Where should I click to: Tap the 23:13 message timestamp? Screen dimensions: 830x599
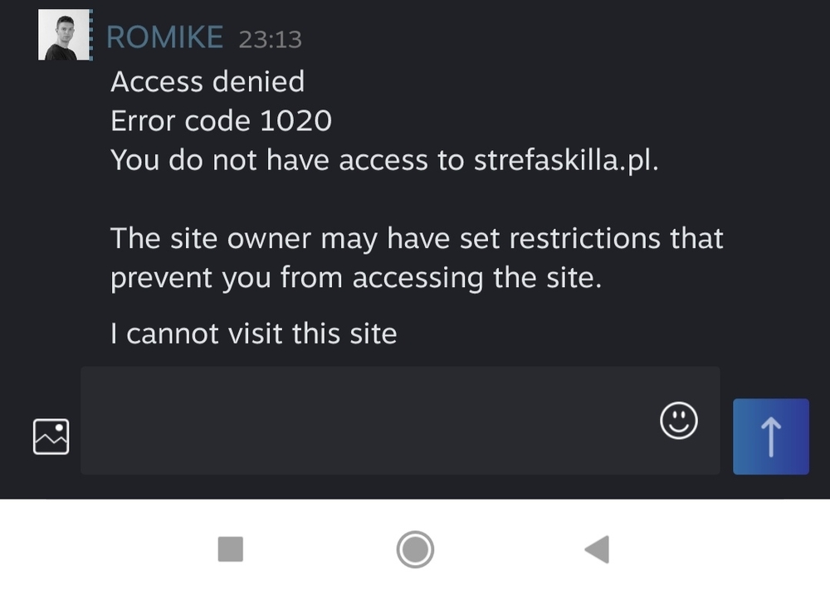[270, 40]
